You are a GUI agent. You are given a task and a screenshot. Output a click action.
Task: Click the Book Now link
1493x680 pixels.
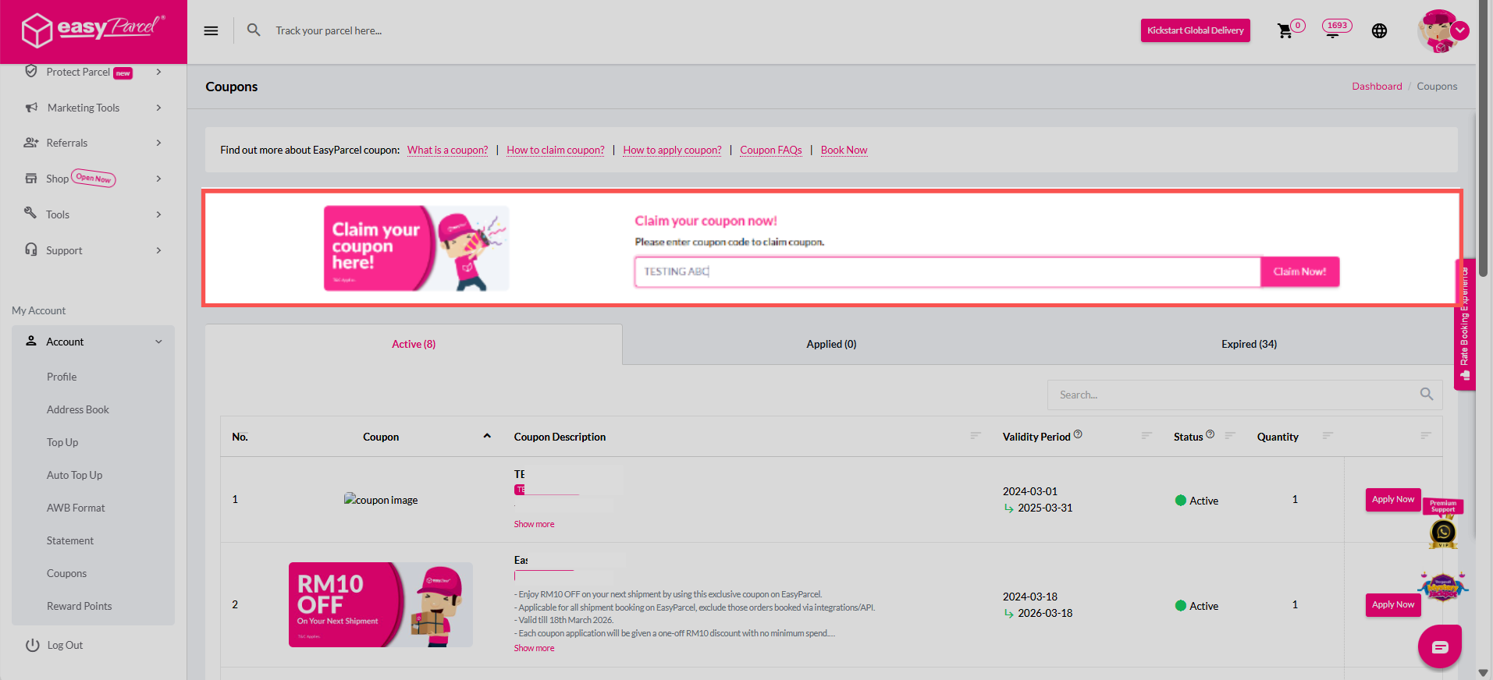pyautogui.click(x=844, y=150)
